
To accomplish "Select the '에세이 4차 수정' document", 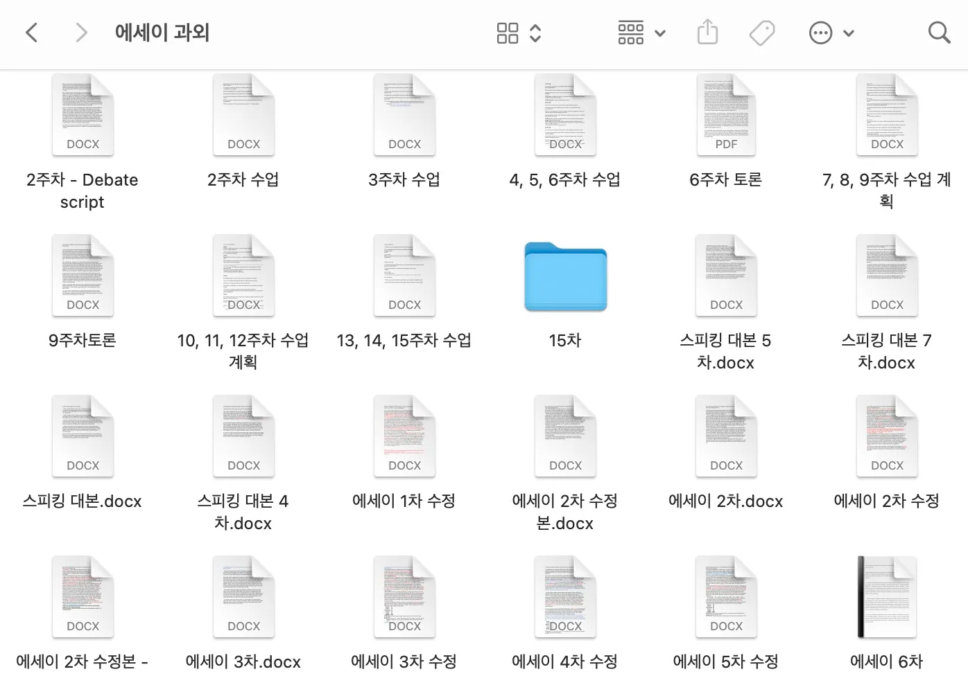I will click(x=565, y=596).
